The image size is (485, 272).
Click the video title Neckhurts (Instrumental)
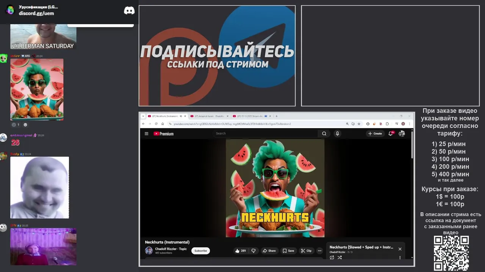coord(167,242)
